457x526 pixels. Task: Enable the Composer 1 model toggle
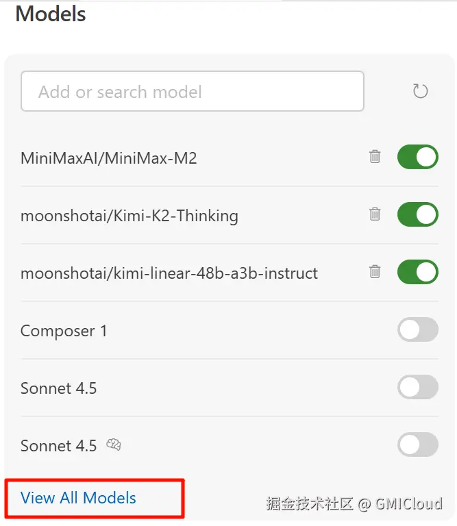417,329
